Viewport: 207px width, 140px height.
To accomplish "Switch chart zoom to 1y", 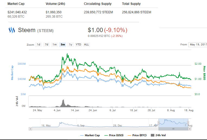I will pos(71,45).
